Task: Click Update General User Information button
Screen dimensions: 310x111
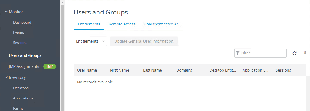Action: coord(144,41)
